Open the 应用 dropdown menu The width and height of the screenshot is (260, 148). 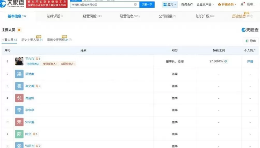pos(169,4)
